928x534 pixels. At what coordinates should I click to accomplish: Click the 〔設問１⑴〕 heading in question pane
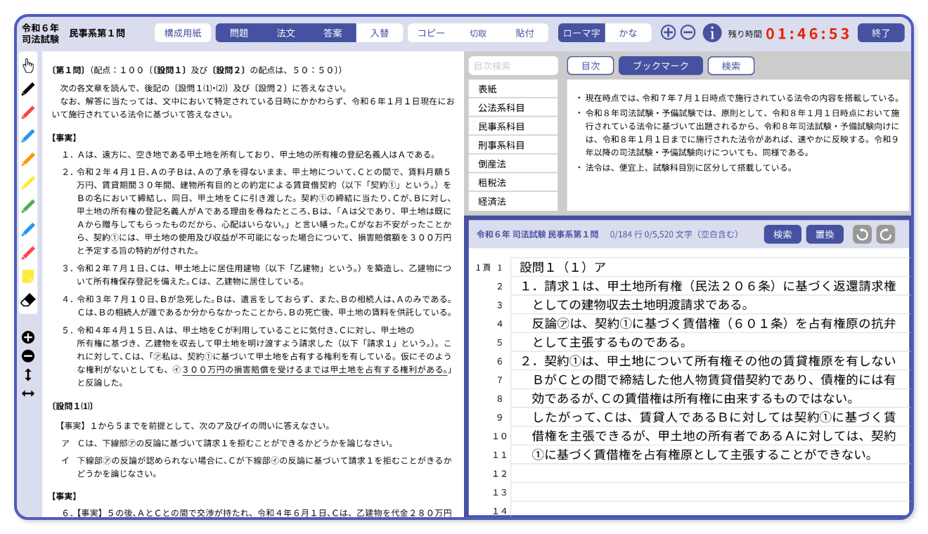point(72,406)
